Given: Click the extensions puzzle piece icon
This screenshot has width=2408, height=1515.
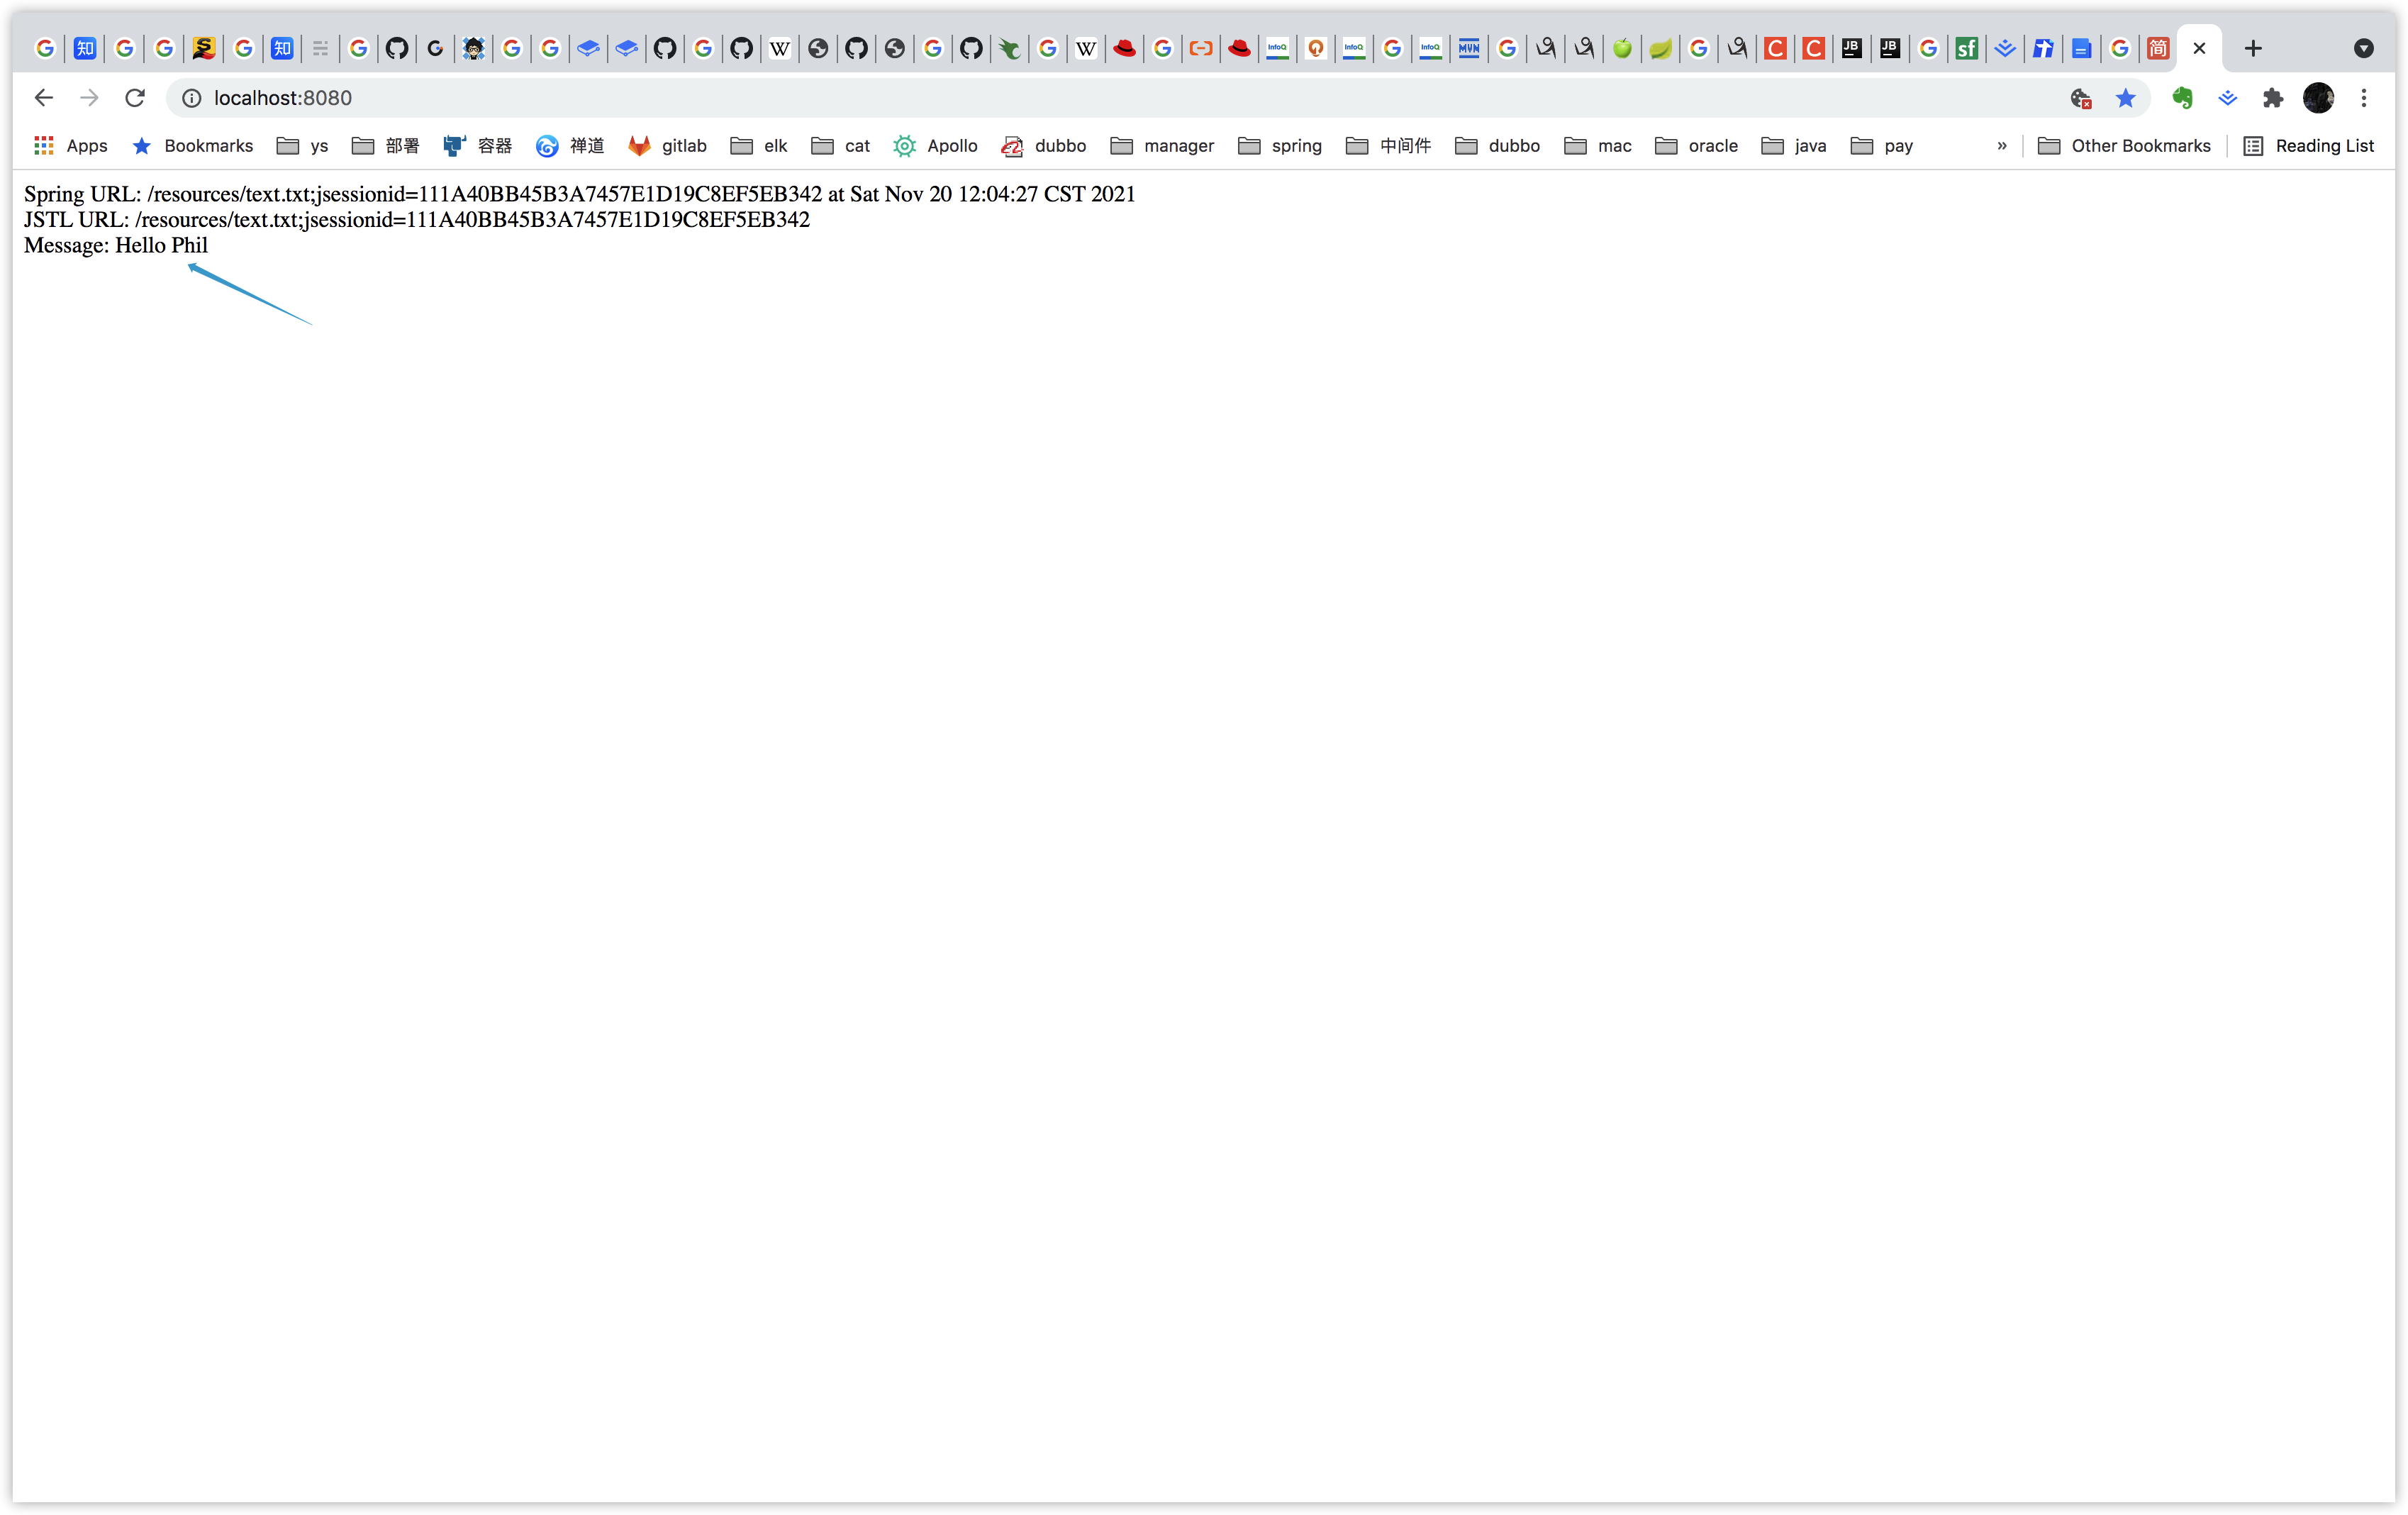Looking at the screenshot, I should coord(2273,97).
